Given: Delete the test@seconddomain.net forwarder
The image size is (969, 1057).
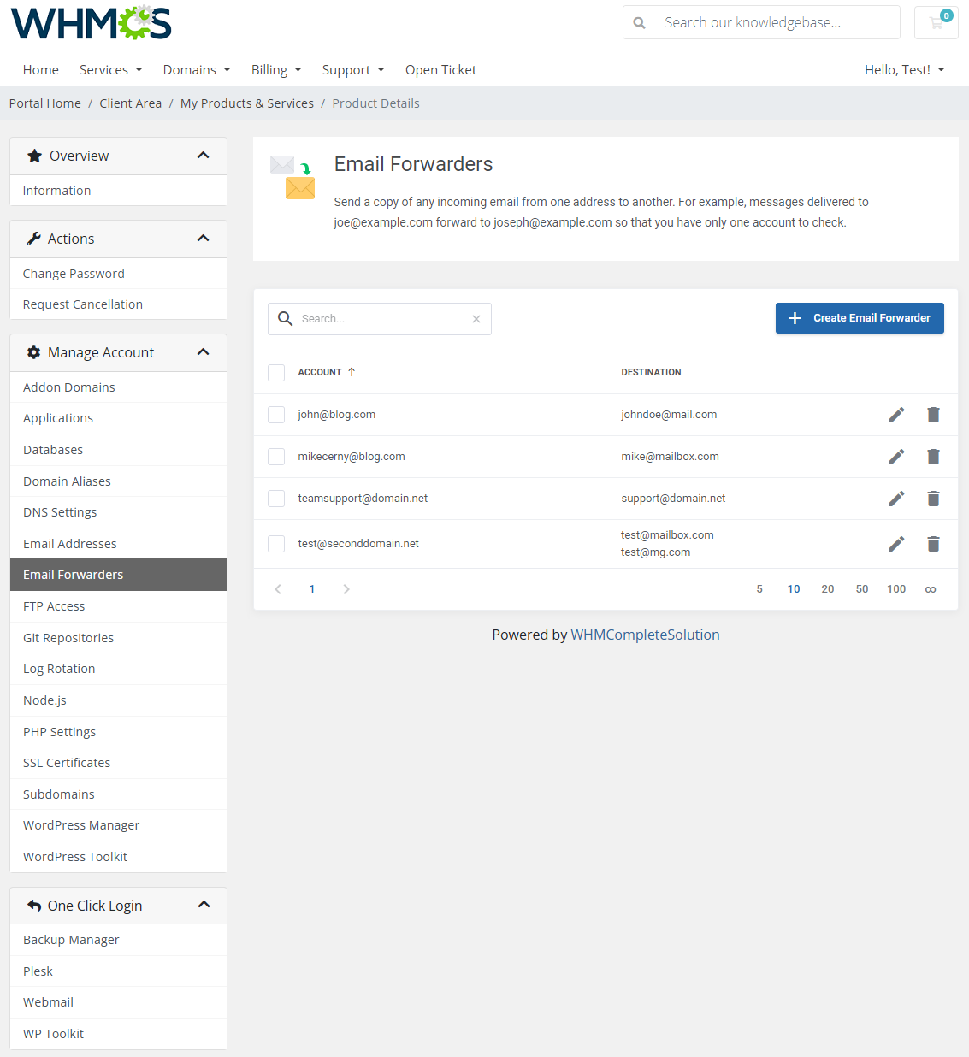Looking at the screenshot, I should tap(933, 543).
